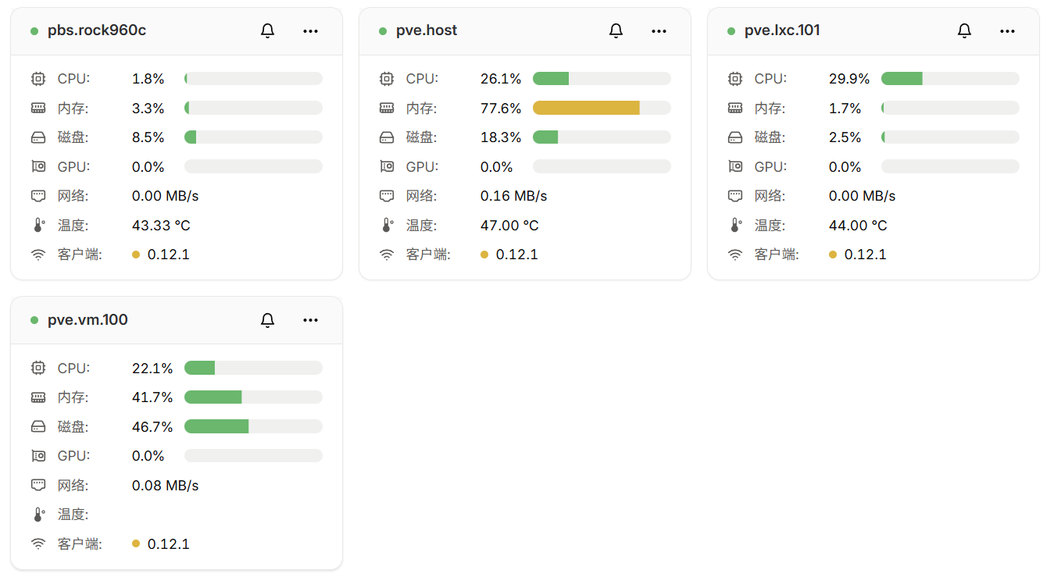
Task: Click agent version 0.12.1 on pve.lxc.101
Action: [866, 255]
